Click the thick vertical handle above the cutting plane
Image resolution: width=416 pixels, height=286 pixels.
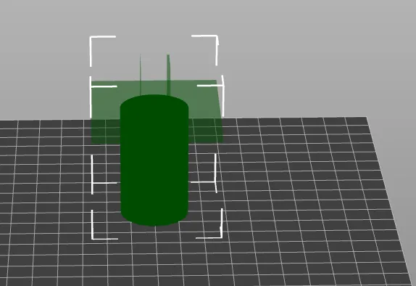(168, 75)
